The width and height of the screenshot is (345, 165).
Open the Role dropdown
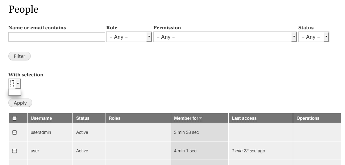(x=129, y=37)
